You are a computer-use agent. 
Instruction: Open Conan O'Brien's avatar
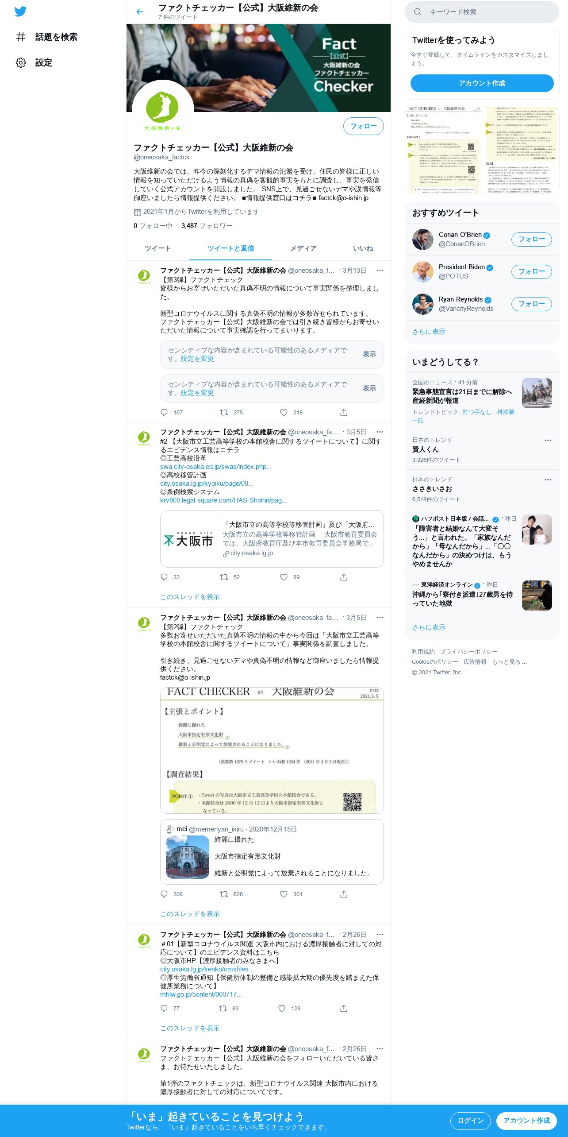[423, 240]
